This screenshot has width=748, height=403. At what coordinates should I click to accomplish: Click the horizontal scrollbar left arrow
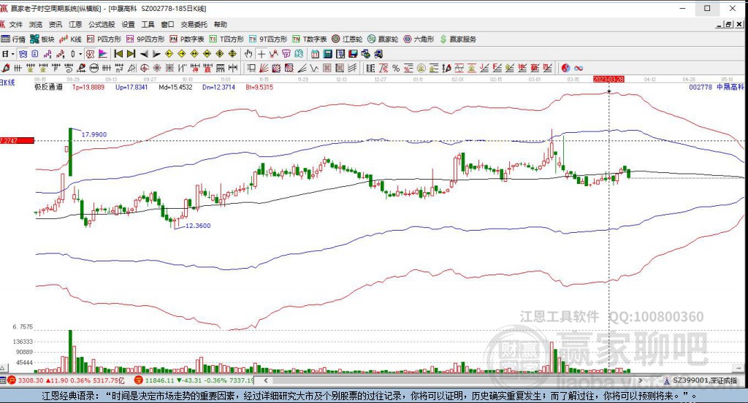pos(266,380)
